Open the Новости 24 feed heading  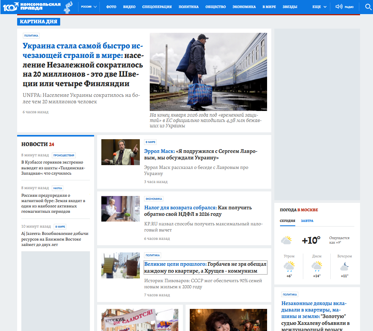38,144
